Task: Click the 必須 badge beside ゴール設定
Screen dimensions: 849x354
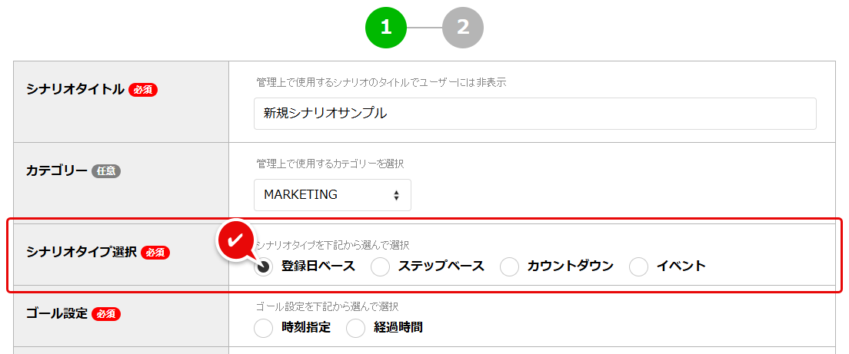Action: pyautogui.click(x=106, y=313)
